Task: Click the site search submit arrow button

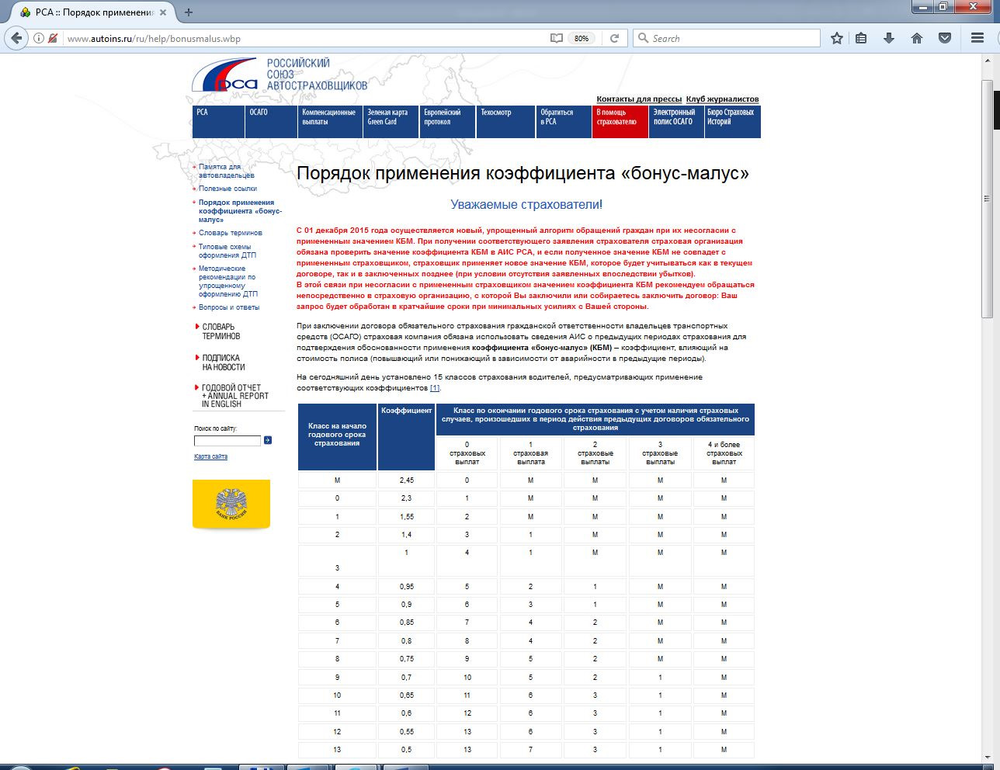Action: (268, 440)
